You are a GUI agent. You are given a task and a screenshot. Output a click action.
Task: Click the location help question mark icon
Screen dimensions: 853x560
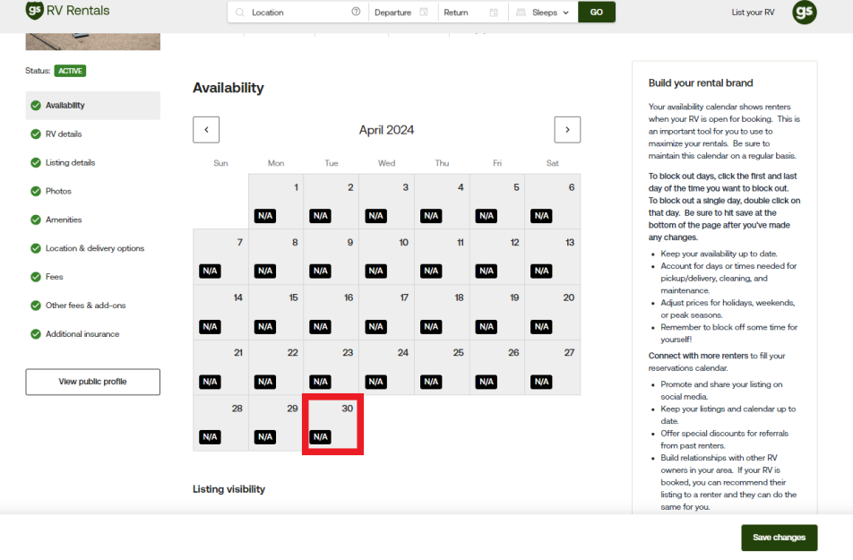(356, 13)
